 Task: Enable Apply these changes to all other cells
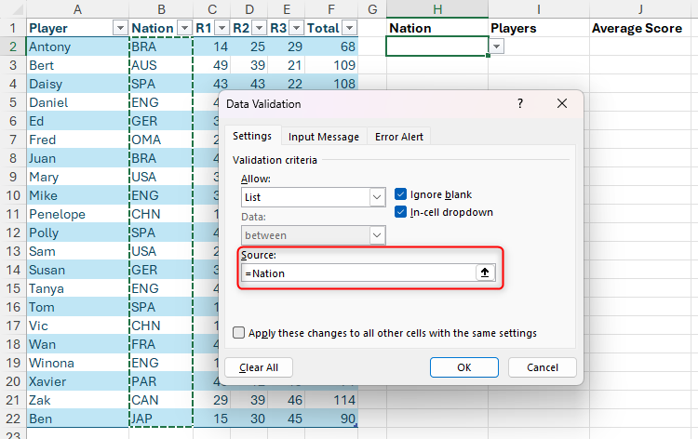coord(240,333)
